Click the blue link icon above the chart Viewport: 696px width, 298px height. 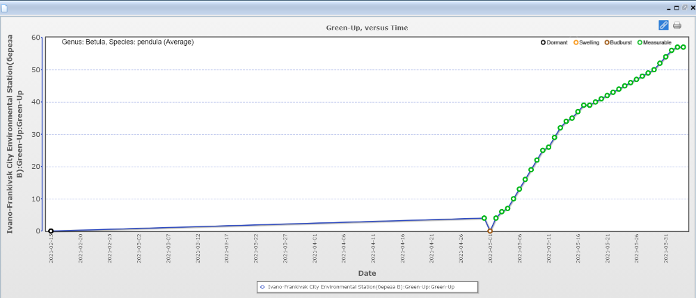point(663,25)
